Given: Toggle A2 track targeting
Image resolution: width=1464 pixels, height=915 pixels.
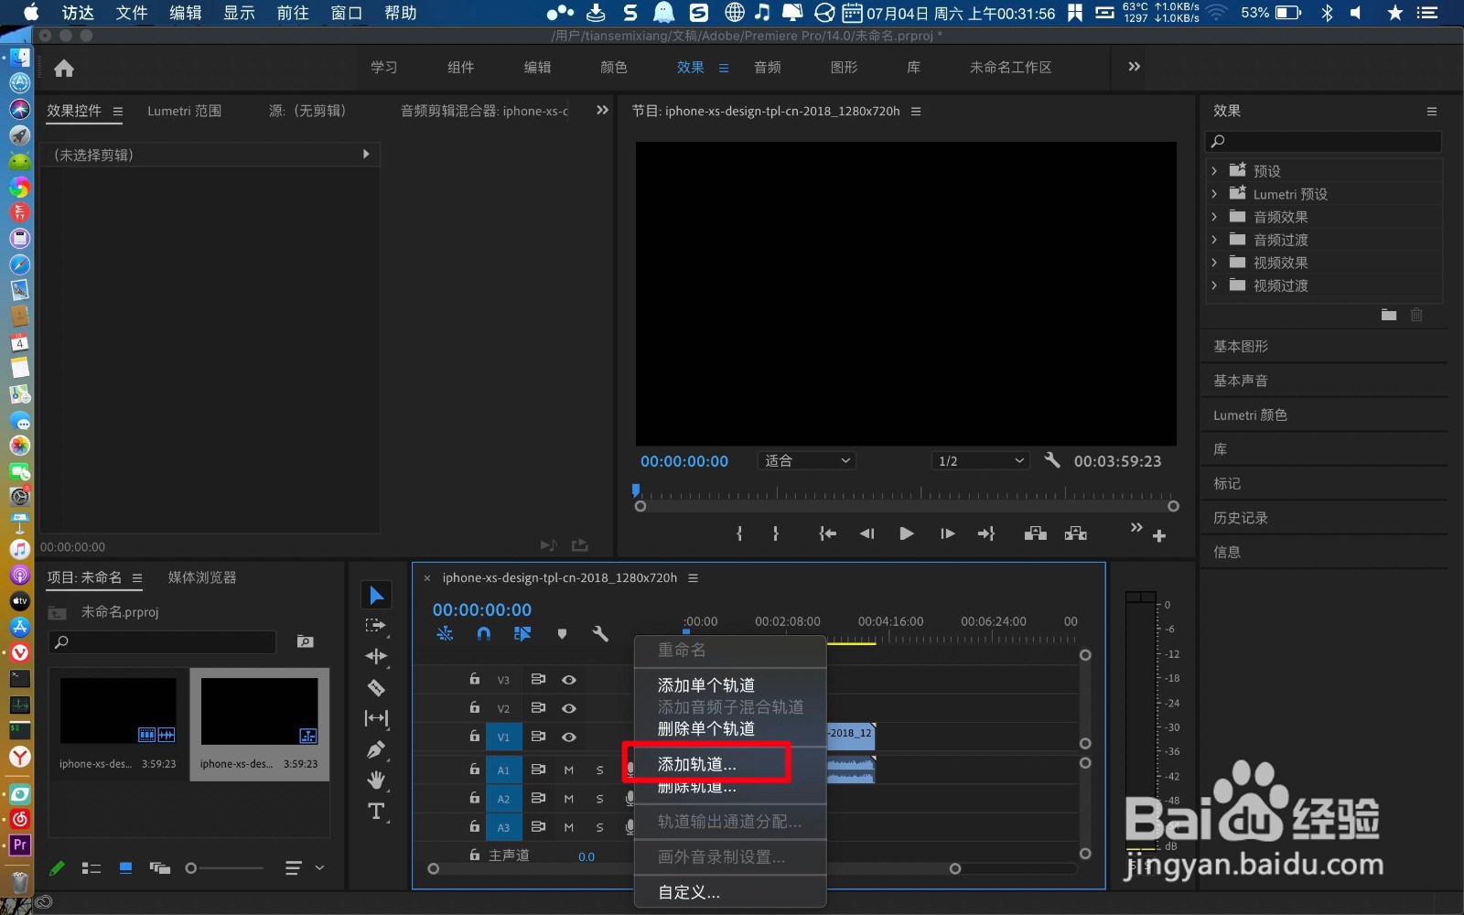Looking at the screenshot, I should 503,799.
